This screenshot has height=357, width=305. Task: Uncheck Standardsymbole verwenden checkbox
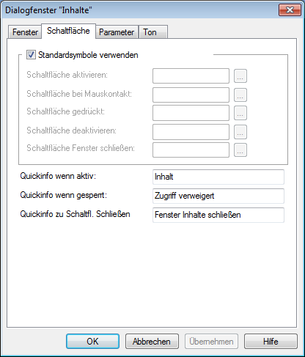coord(31,55)
